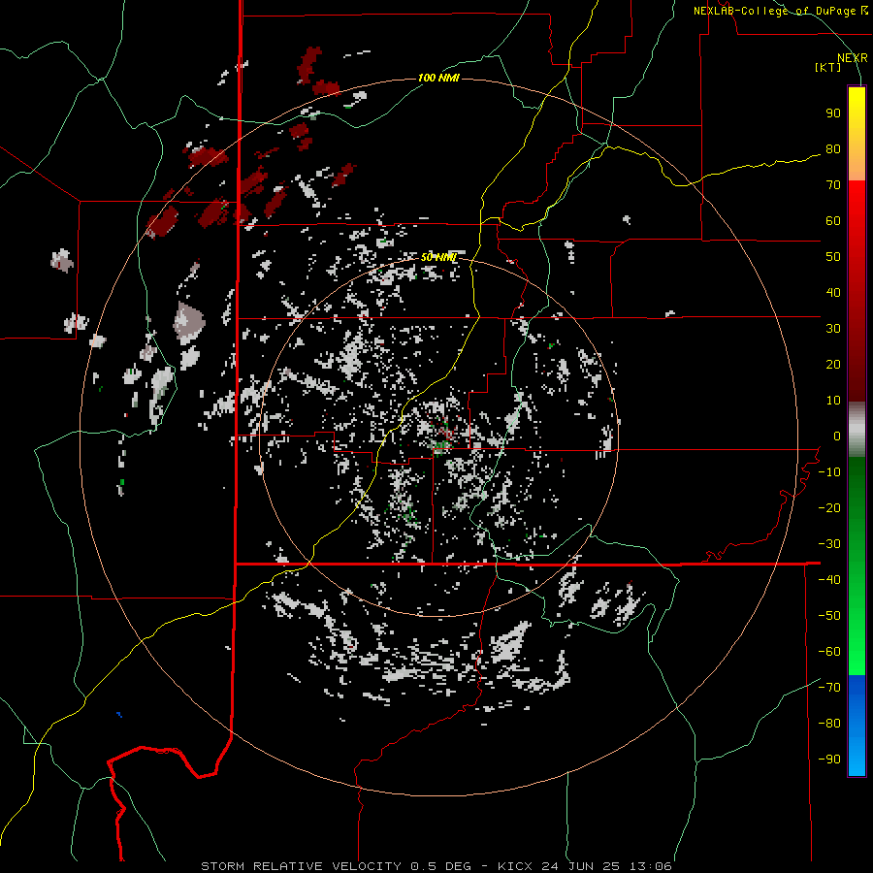Screen dimensions: 873x873
Task: Click the 10 value on velocity scale
Action: (x=833, y=401)
